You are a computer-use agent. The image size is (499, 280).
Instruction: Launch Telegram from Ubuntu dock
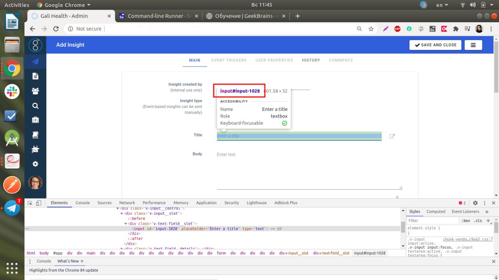[x=12, y=208]
